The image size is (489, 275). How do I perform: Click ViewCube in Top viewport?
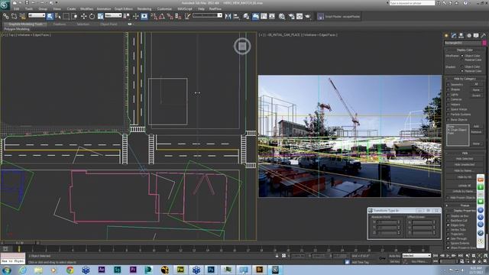(242, 46)
